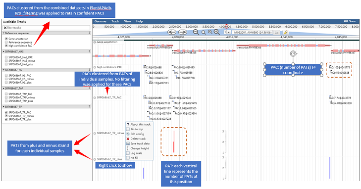The image size is (361, 189).
Task: Click the small zoom in magnifier
Action: click(210, 32)
